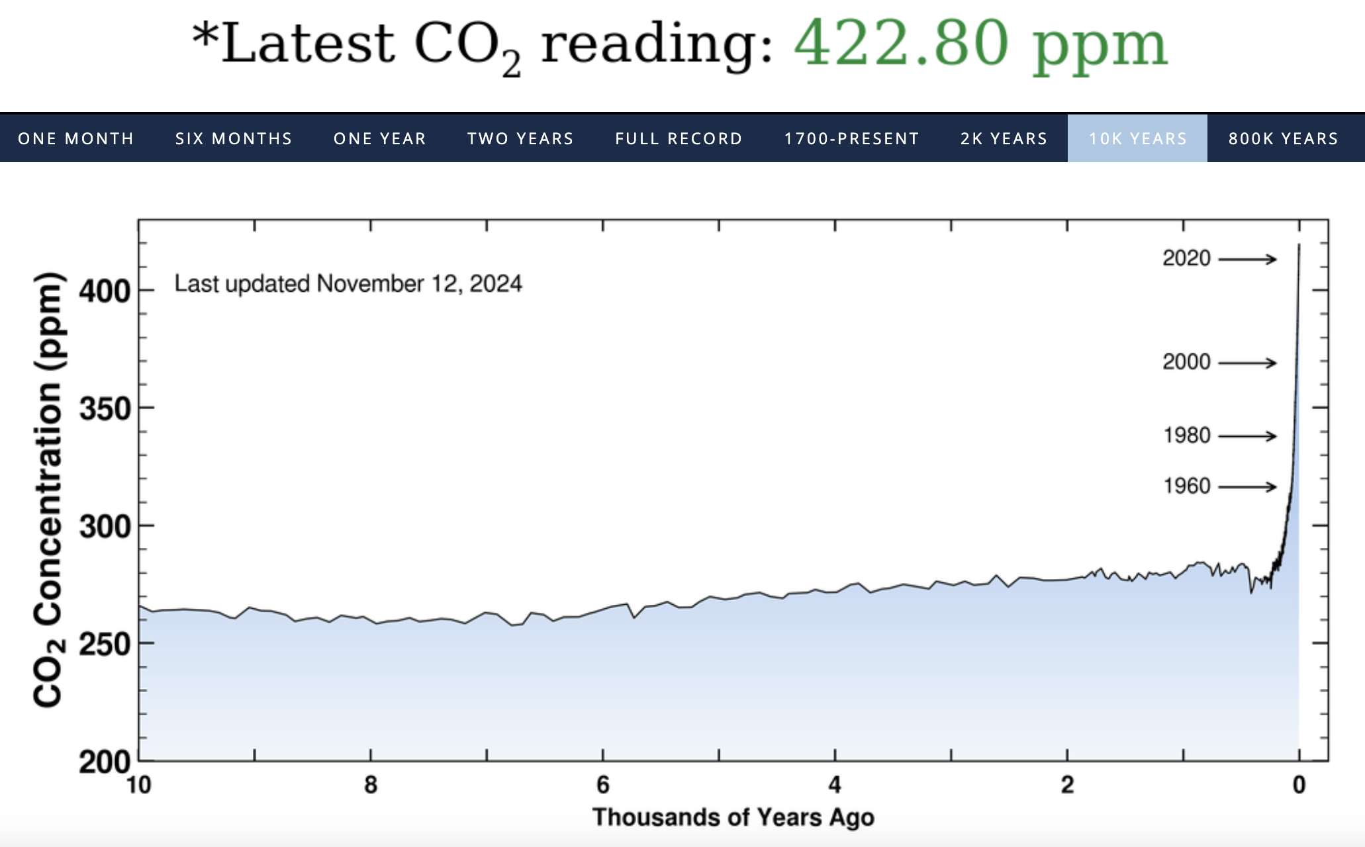This screenshot has width=1365, height=847.
Task: Select the 2000 year marker label
Action: [x=1186, y=362]
